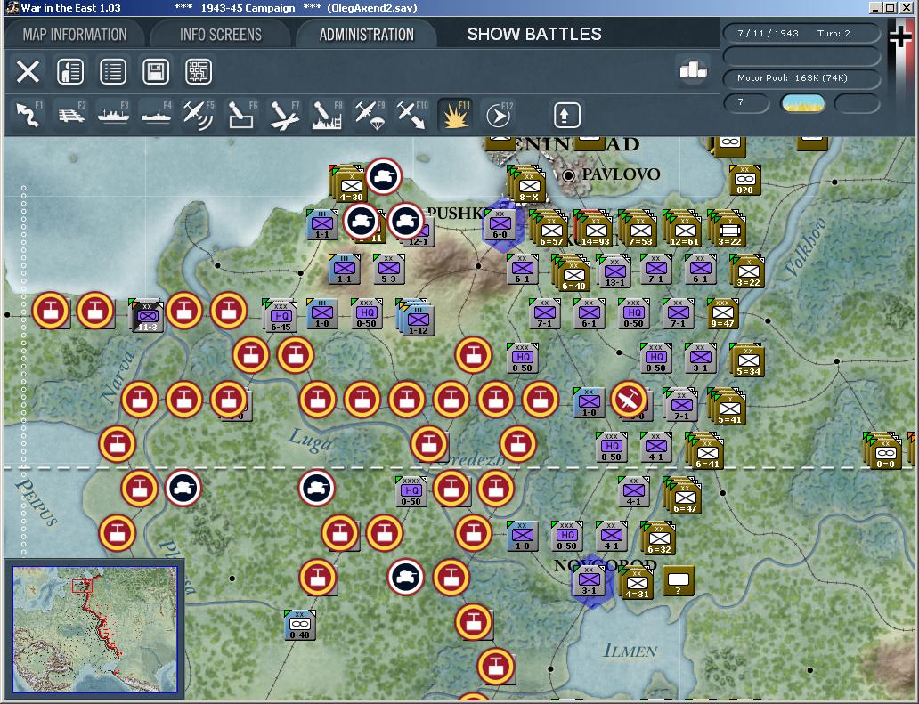Choose the F8 bomb city icon
The height and width of the screenshot is (704, 919).
pos(327,114)
